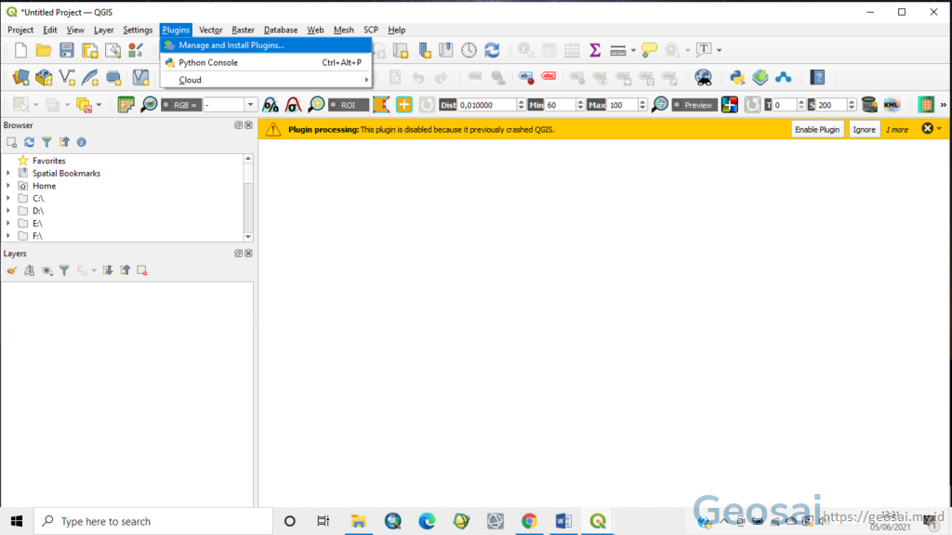Image resolution: width=952 pixels, height=535 pixels.
Task: Click the Enable Plugin button
Action: 817,129
